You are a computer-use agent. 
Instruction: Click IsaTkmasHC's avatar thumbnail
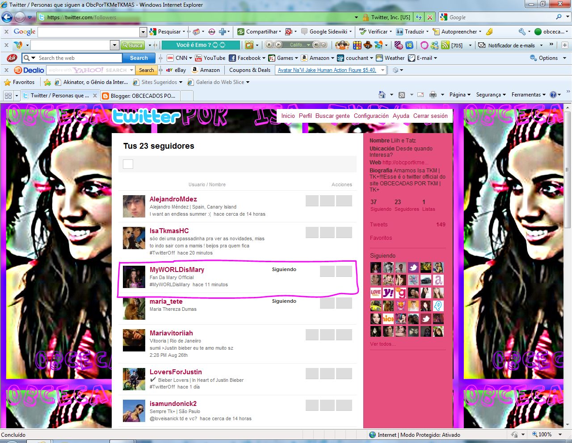click(134, 238)
